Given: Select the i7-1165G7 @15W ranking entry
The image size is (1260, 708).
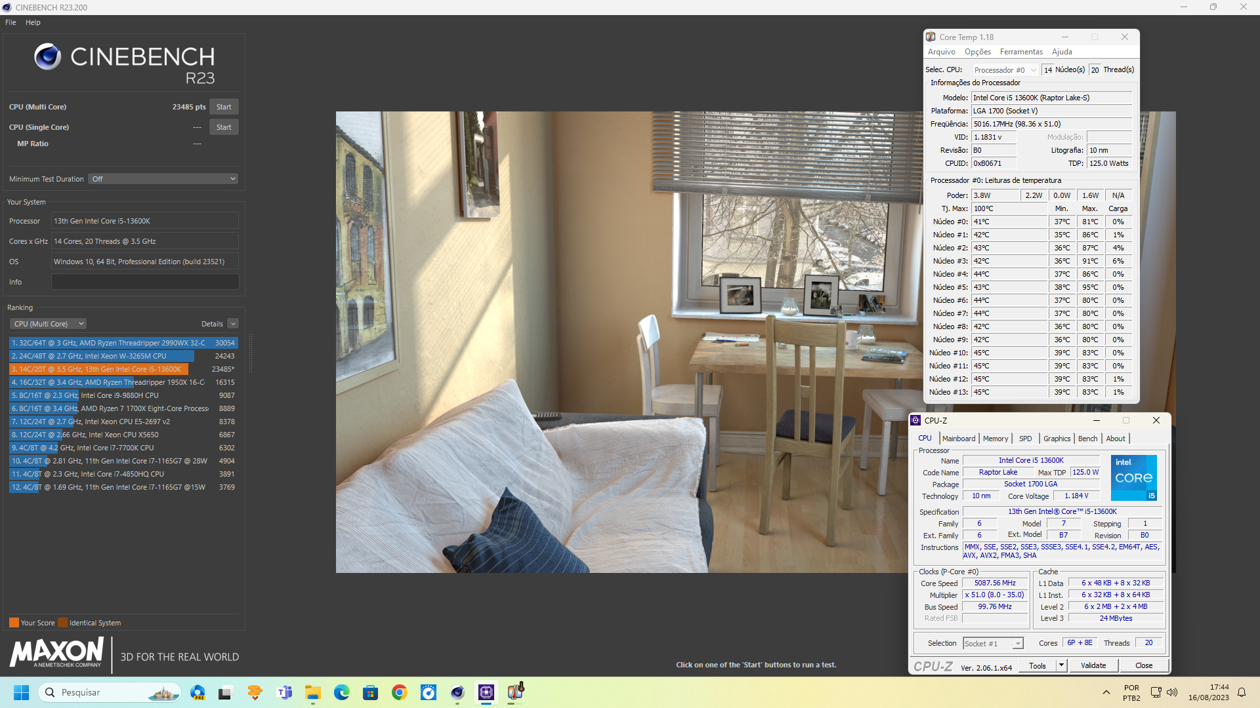Looking at the screenshot, I should pyautogui.click(x=123, y=487).
